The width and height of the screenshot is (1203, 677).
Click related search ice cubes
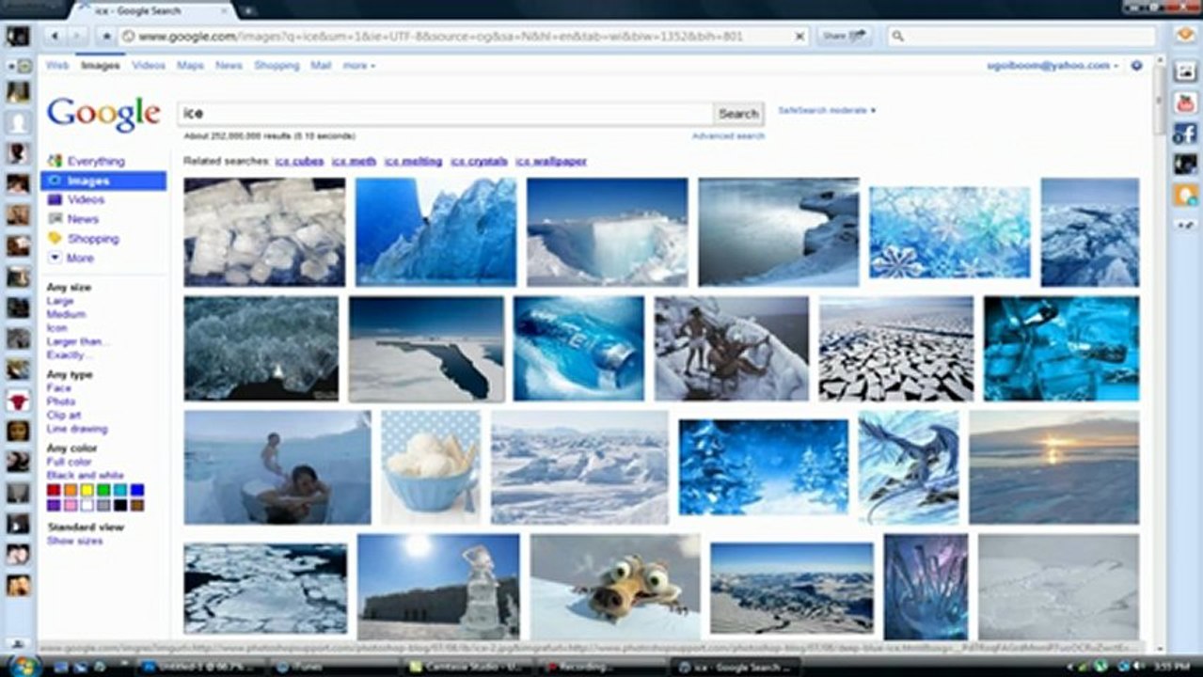299,162
